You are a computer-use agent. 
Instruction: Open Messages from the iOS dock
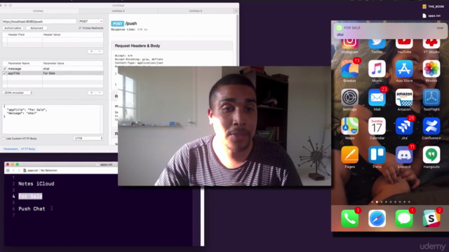[404, 218]
